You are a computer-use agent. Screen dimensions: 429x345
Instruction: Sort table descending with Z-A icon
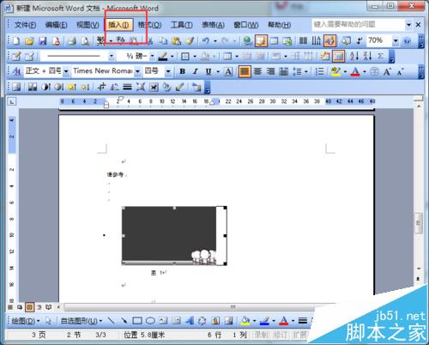[367, 56]
